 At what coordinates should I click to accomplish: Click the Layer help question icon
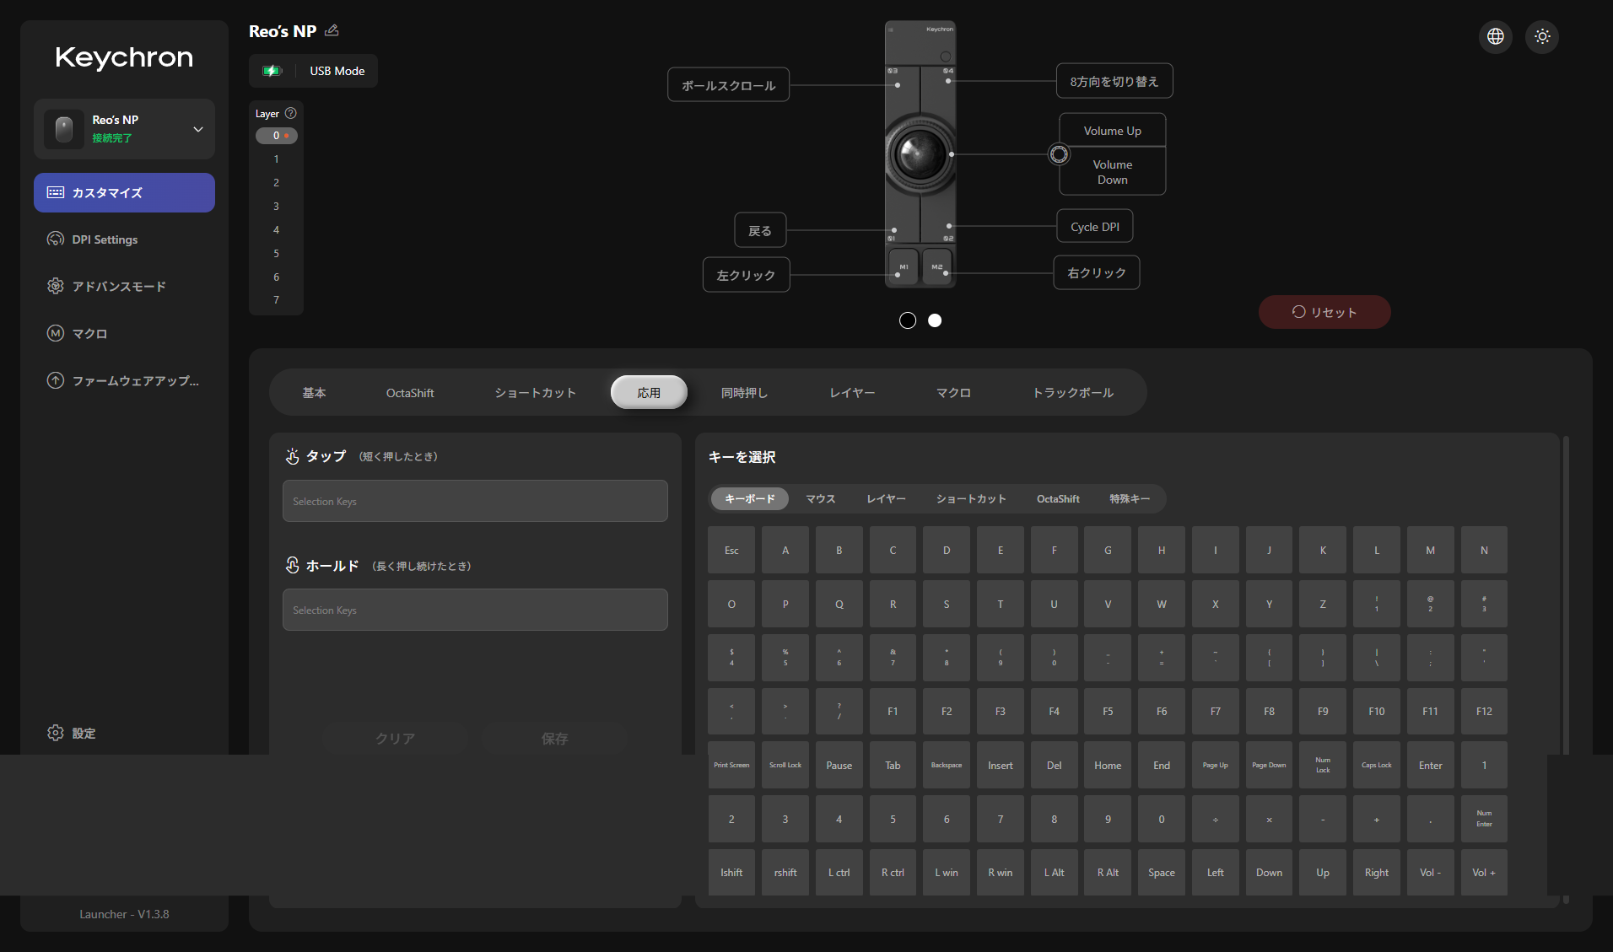290,113
